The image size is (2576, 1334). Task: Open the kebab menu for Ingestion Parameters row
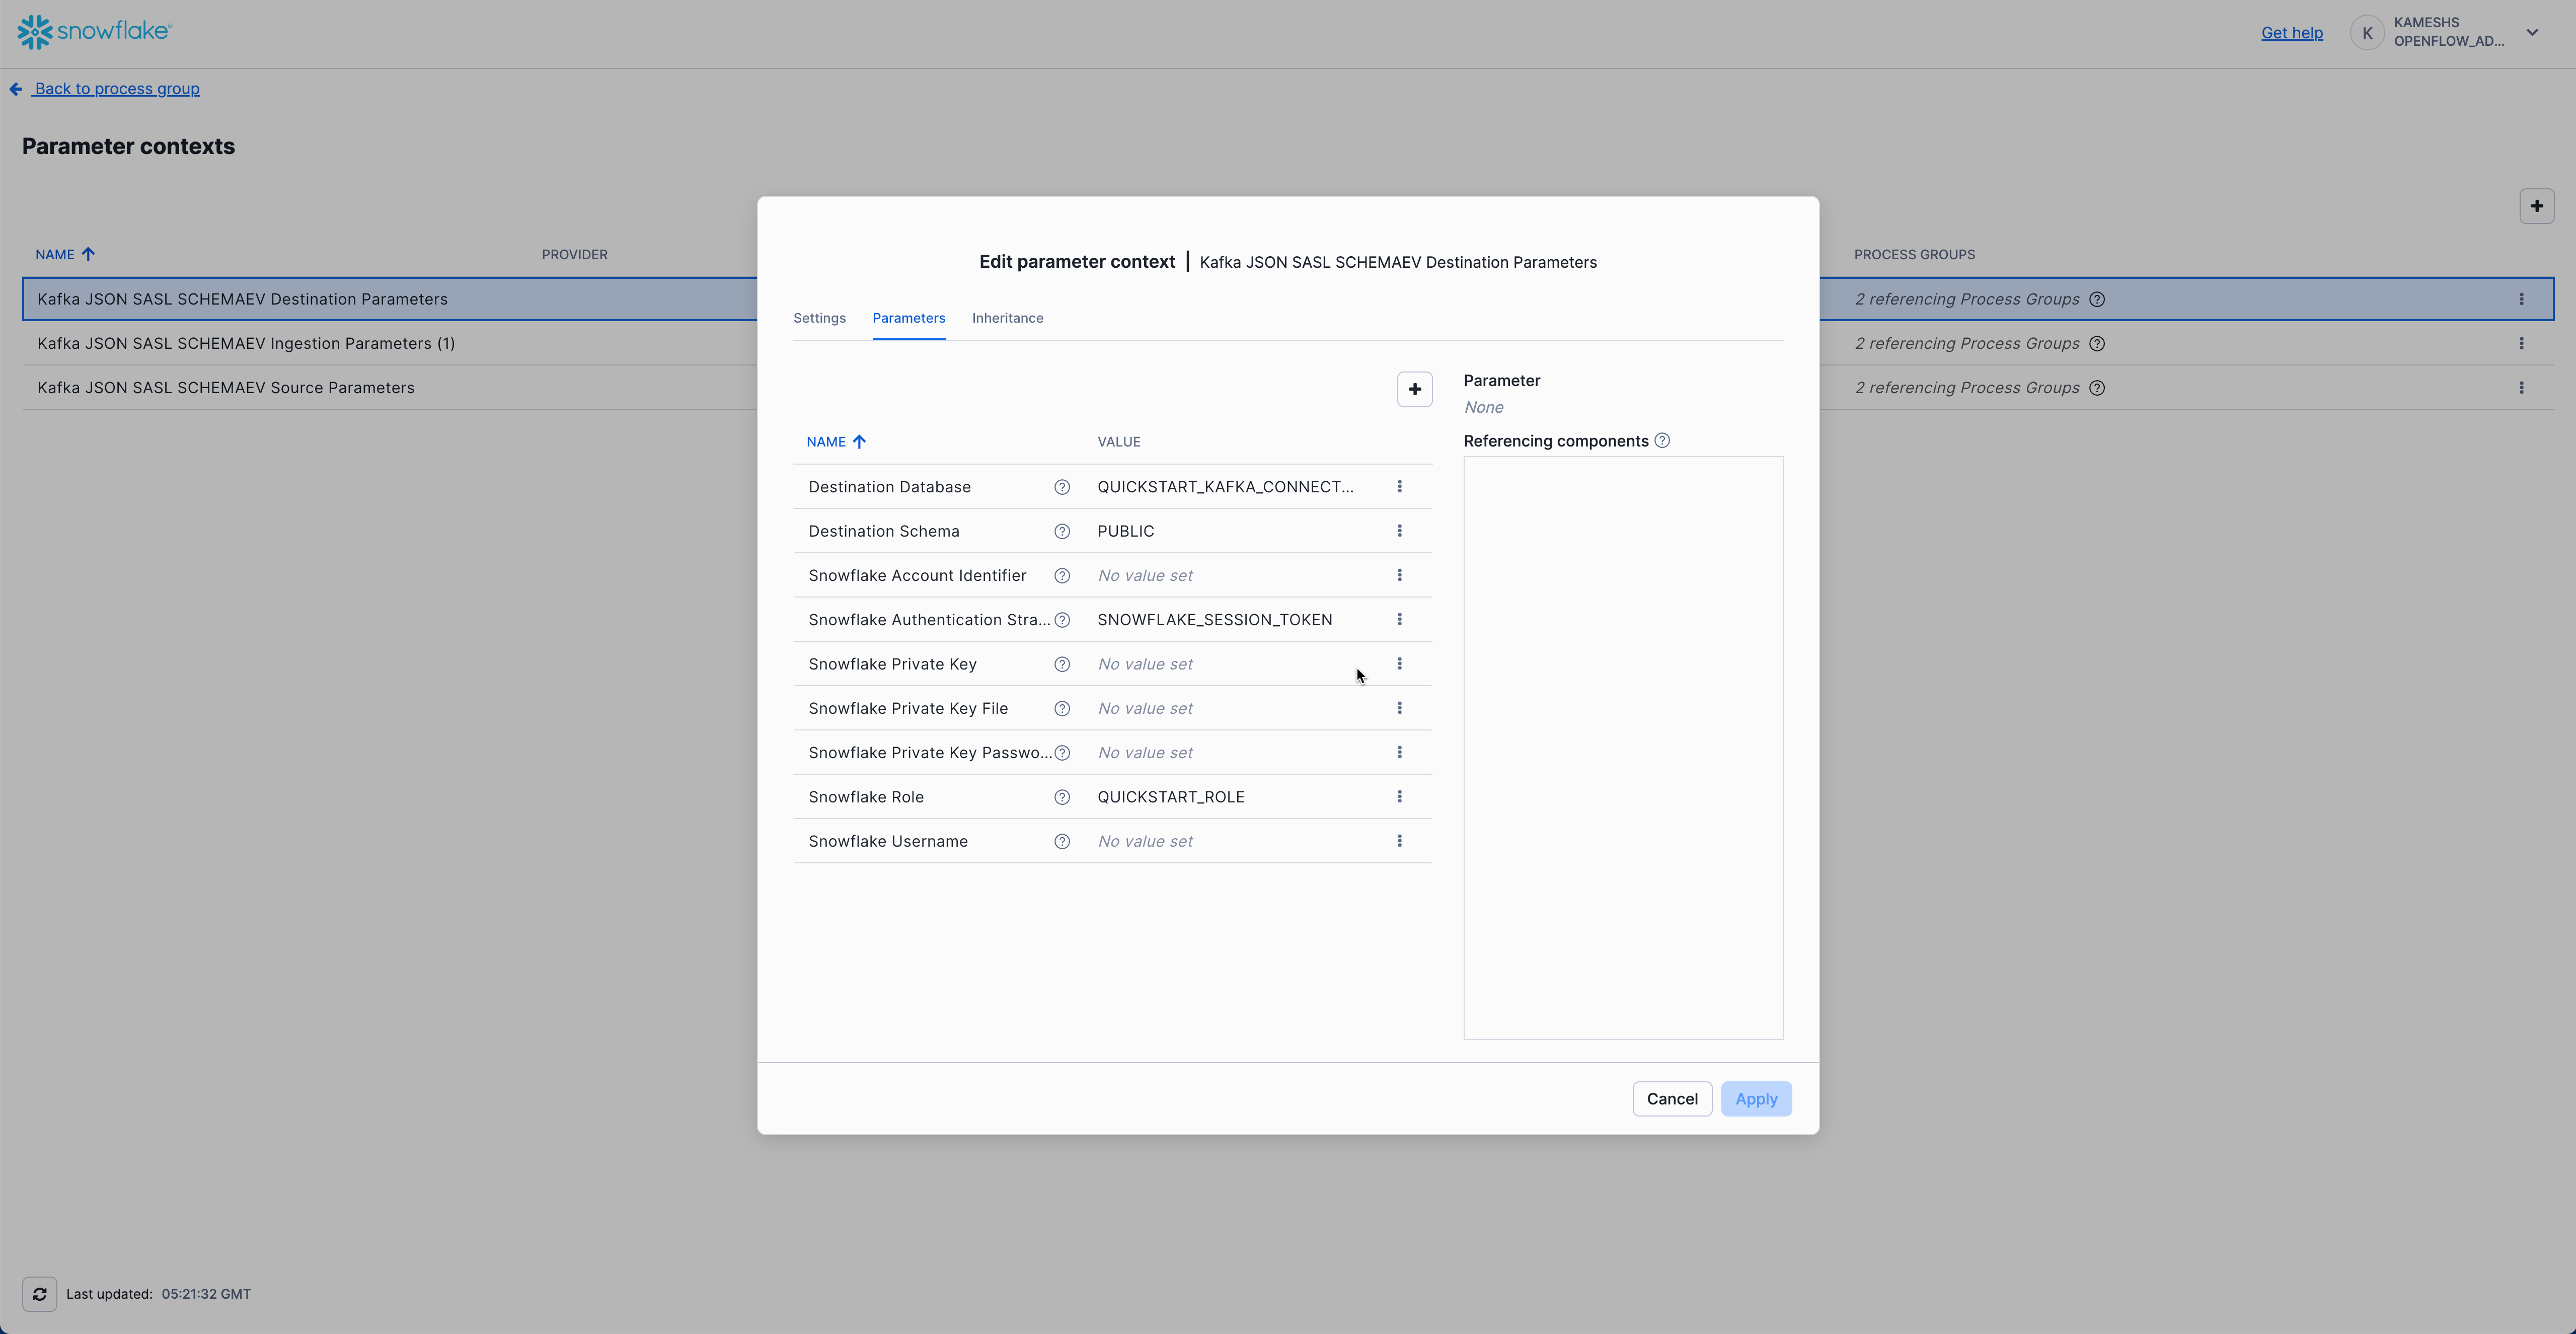coord(2522,343)
